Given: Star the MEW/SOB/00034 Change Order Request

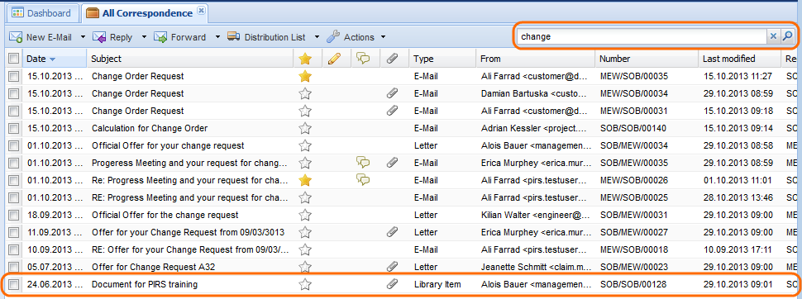Looking at the screenshot, I should coord(305,93).
